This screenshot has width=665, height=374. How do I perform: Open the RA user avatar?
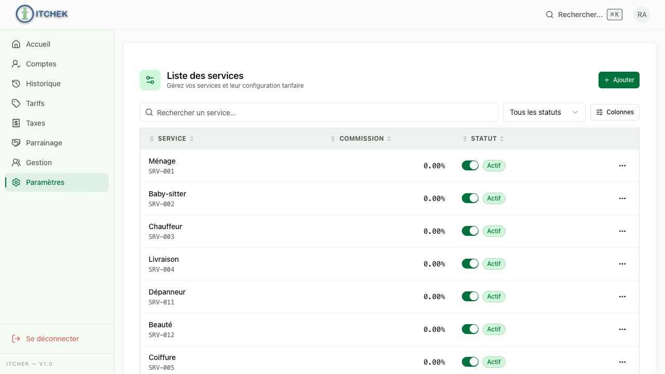pos(642,15)
